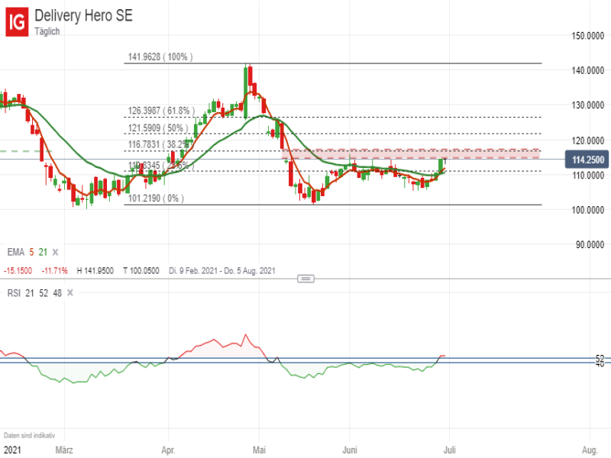This screenshot has height=458, width=611.
Task: Click the RSI value 48 in header
Action: click(x=57, y=293)
